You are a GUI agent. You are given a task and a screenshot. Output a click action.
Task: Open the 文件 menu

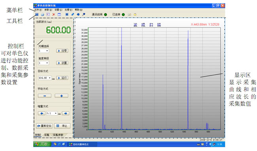38,10
